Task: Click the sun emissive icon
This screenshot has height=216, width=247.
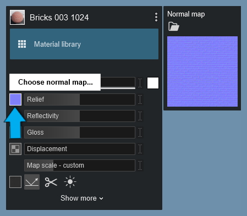Action: [70, 182]
